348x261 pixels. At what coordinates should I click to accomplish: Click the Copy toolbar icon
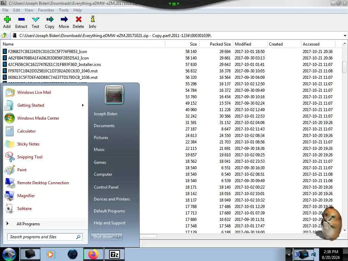[x=50, y=22]
